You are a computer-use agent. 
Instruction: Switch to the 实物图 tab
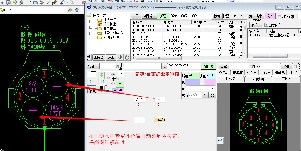click(286, 79)
